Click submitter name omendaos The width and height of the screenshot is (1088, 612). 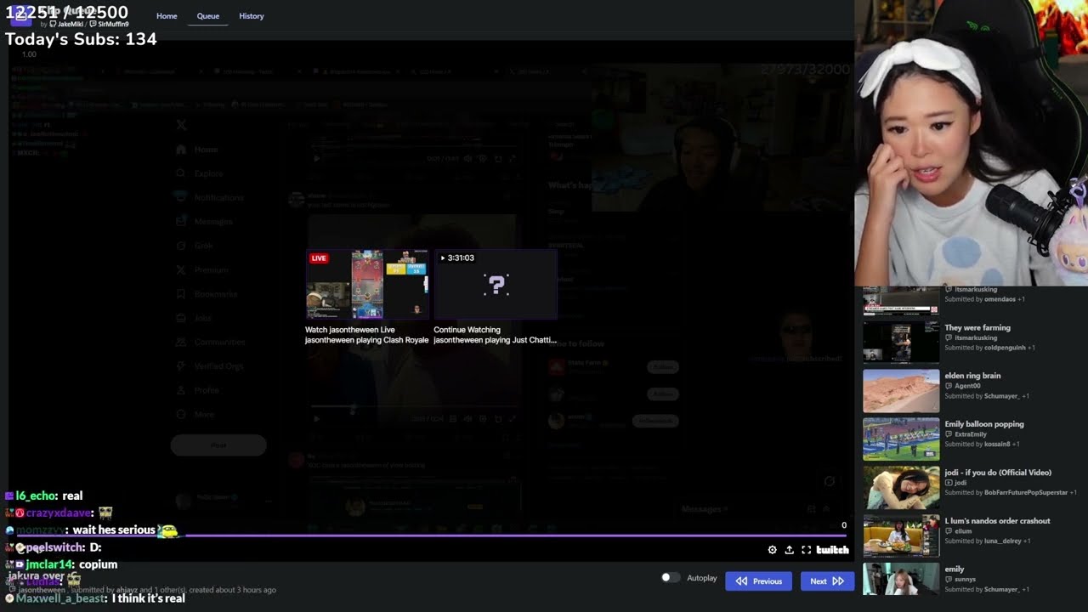click(x=1000, y=299)
